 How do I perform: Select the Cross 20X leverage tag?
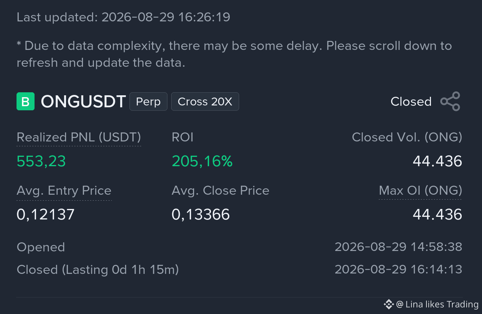[205, 102]
